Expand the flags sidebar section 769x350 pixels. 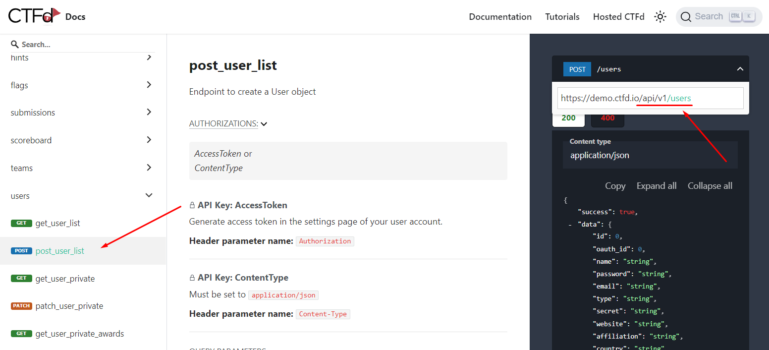point(149,85)
